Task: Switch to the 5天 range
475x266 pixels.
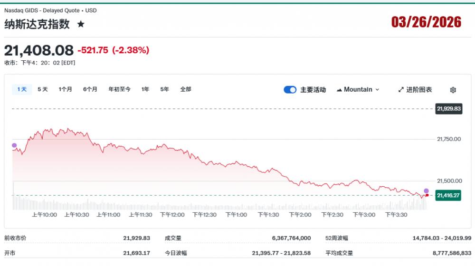Action: click(x=43, y=89)
